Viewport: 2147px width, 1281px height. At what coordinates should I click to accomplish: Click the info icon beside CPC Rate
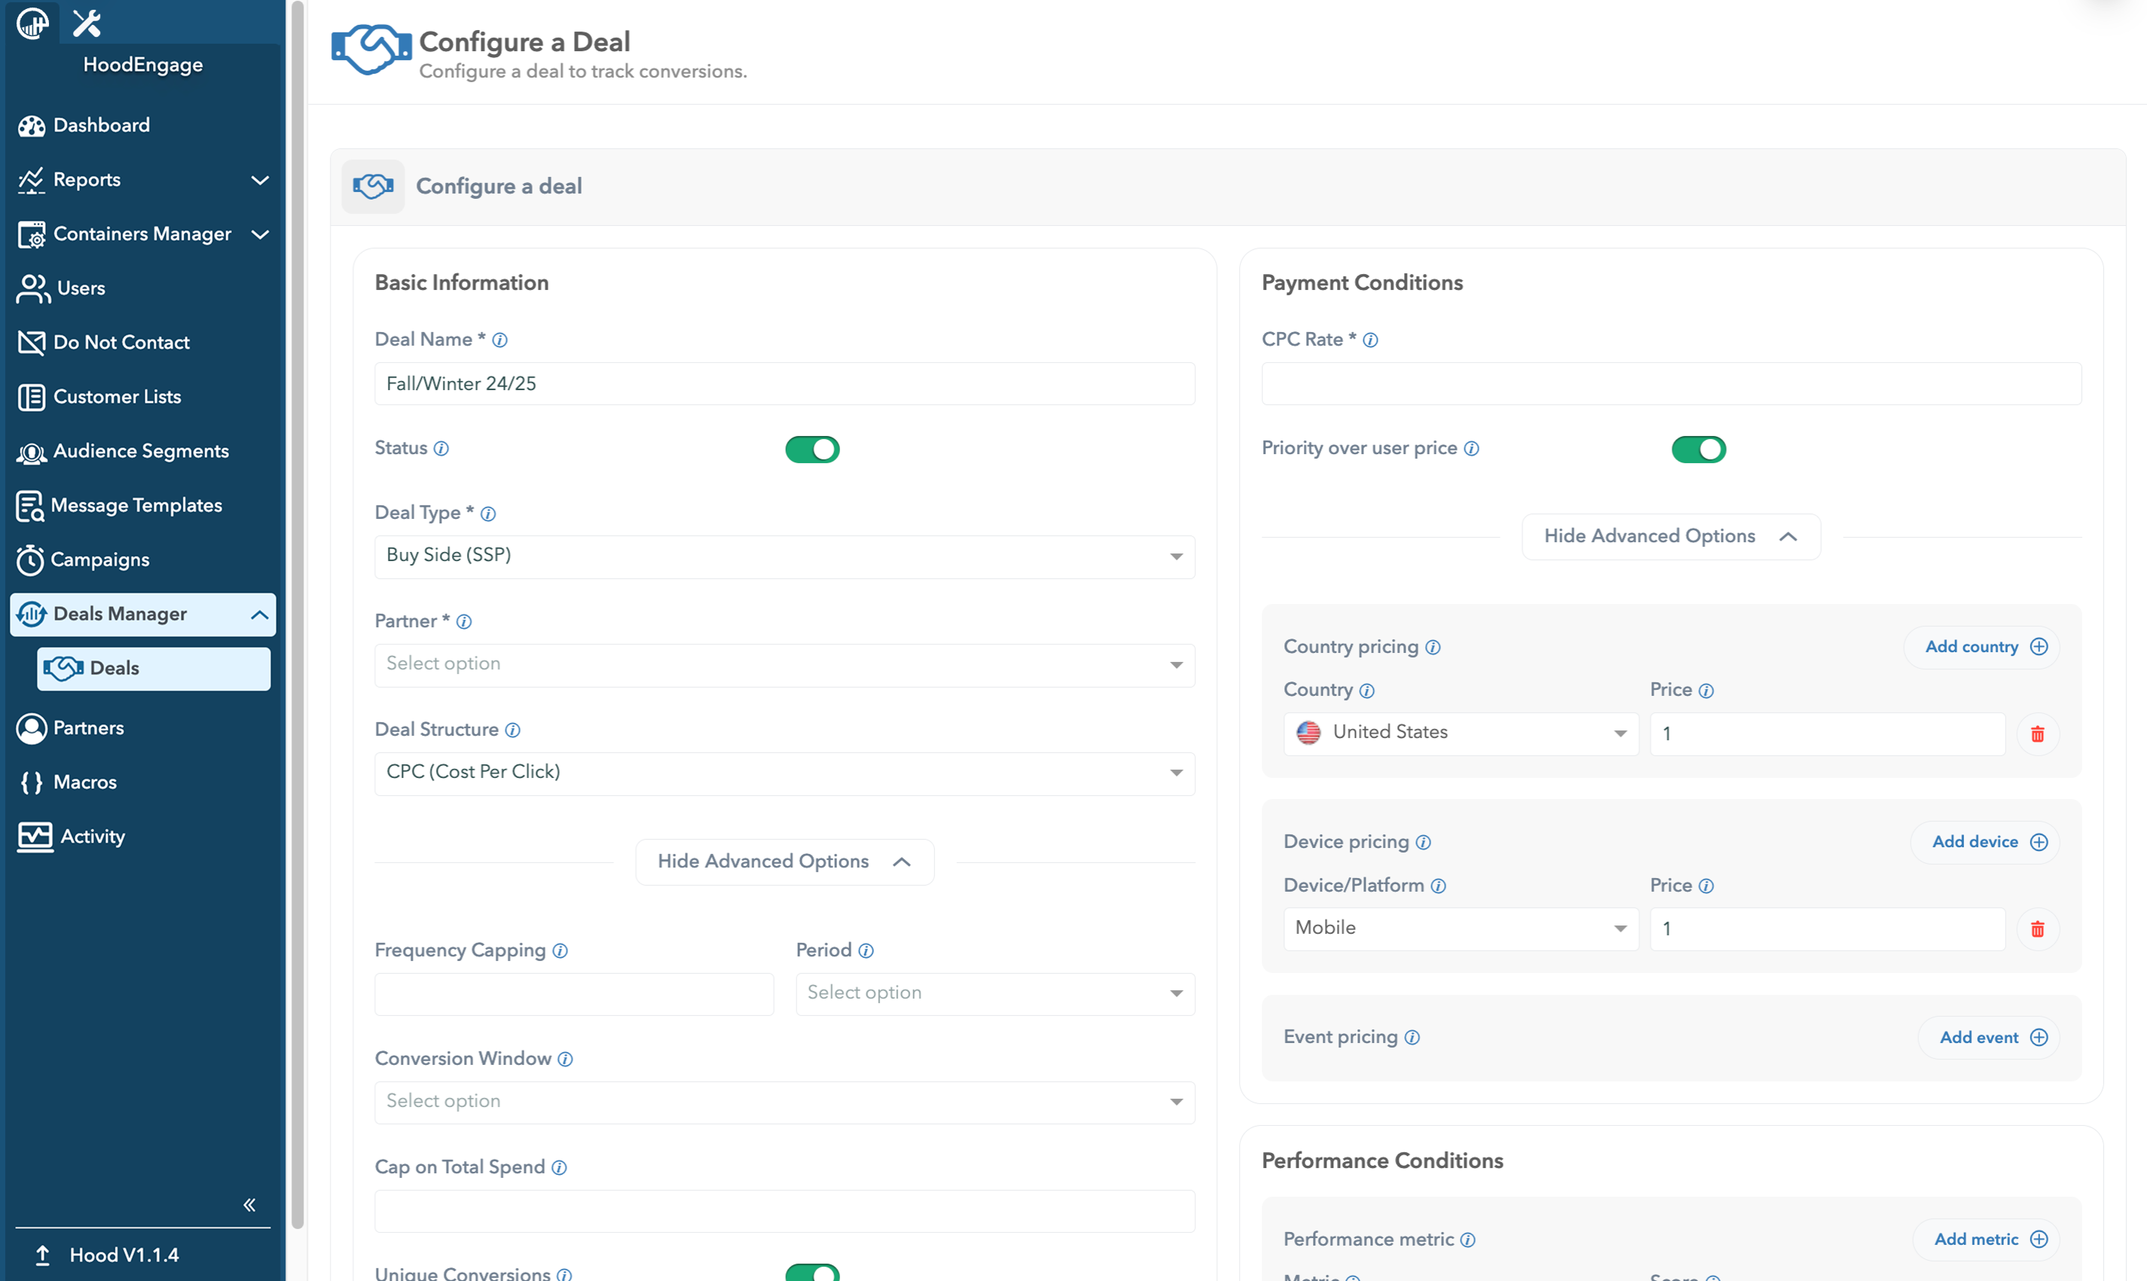pos(1370,340)
